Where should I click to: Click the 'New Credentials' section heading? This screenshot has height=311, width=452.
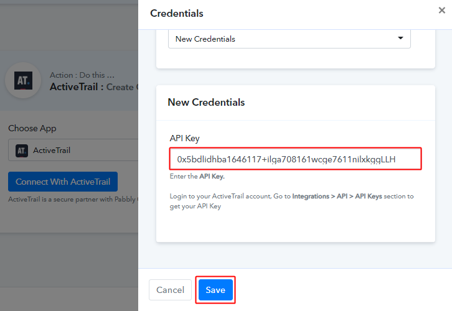tap(206, 102)
